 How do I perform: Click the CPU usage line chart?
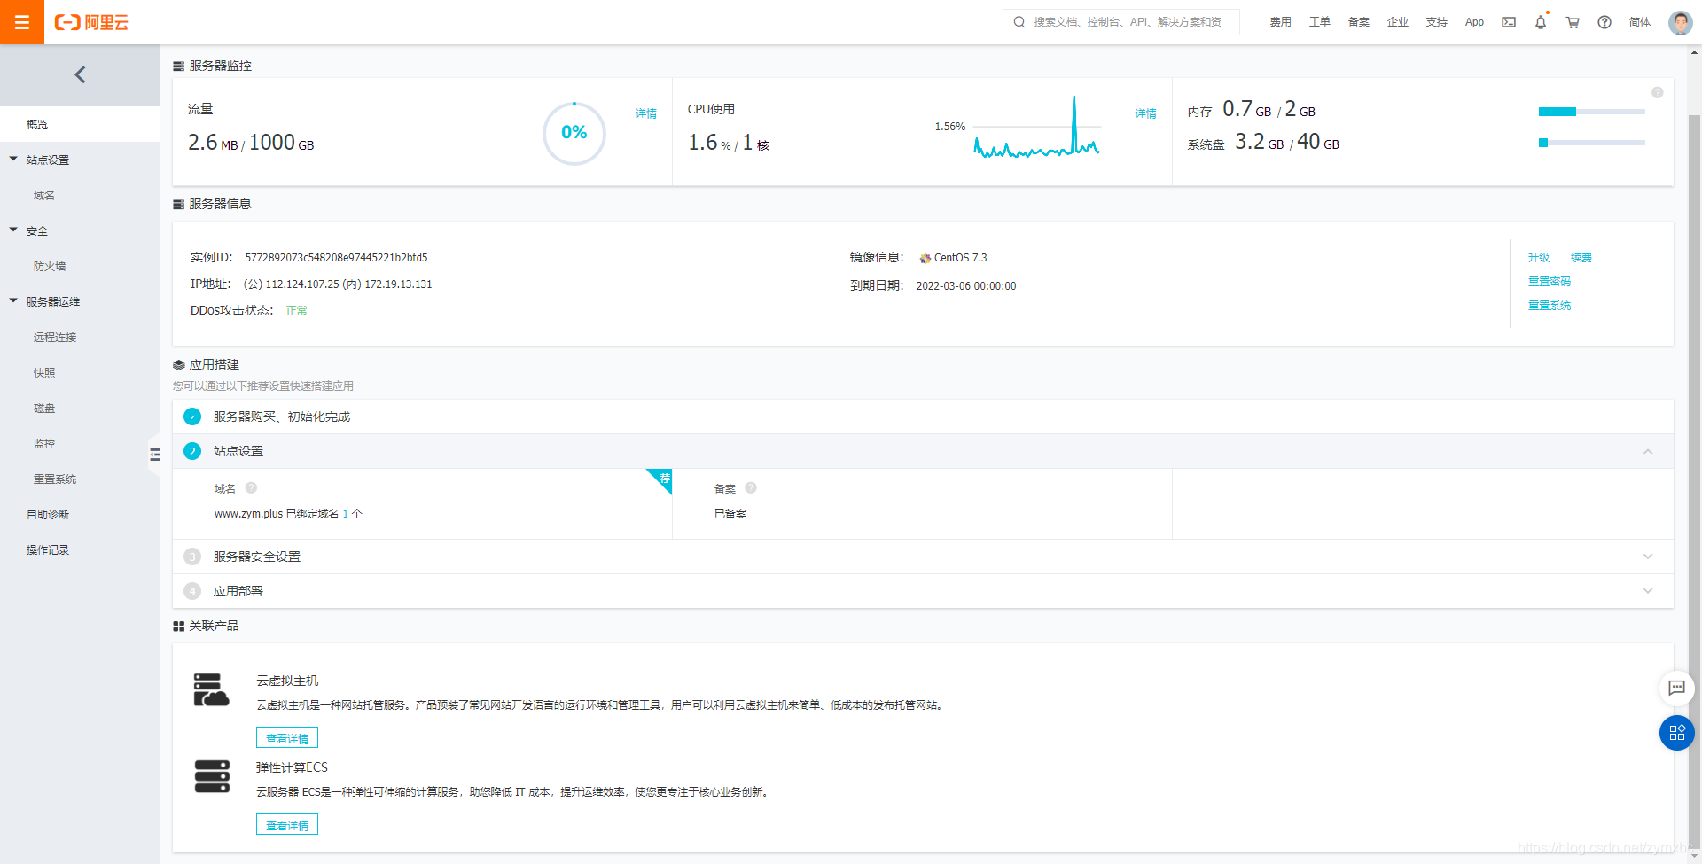point(1037,127)
